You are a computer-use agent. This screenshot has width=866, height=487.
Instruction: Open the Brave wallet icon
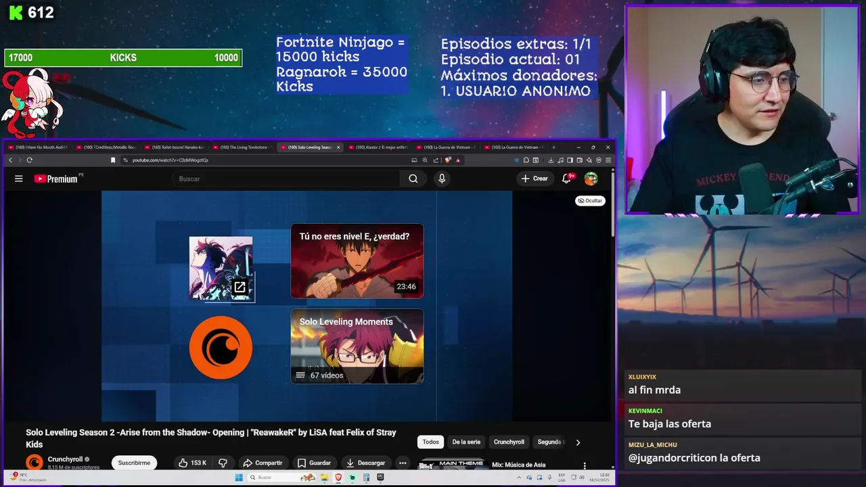pyautogui.click(x=580, y=160)
